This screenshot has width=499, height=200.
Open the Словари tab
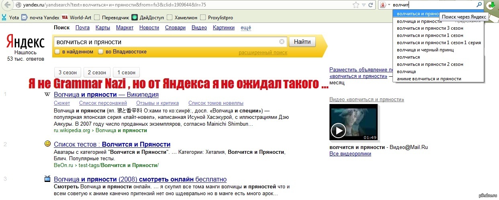175,28
